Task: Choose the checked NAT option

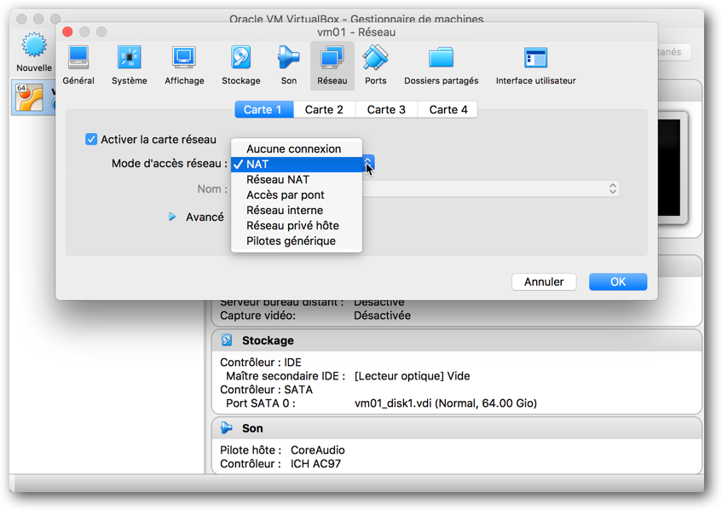Action: [x=297, y=164]
